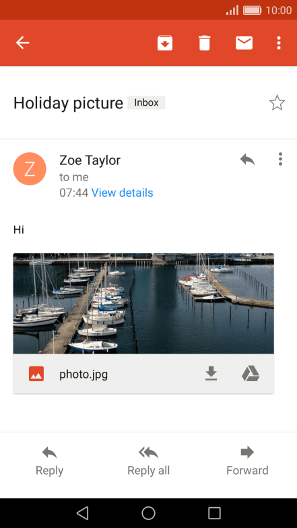Tap the Android home navigation button

pyautogui.click(x=148, y=513)
